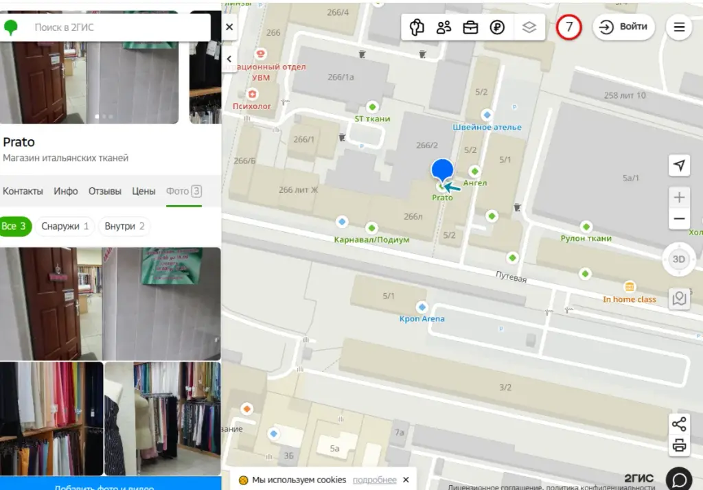The height and width of the screenshot is (490, 703).
Task: Click building label '266/2' on map
Action: click(x=427, y=145)
